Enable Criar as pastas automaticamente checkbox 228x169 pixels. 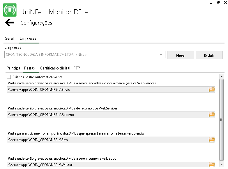point(9,77)
